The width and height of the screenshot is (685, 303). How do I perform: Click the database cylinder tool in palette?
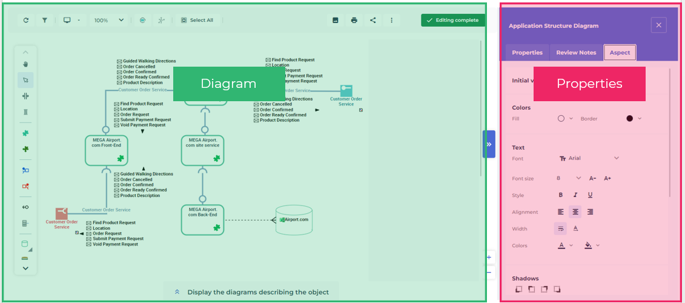[25, 244]
